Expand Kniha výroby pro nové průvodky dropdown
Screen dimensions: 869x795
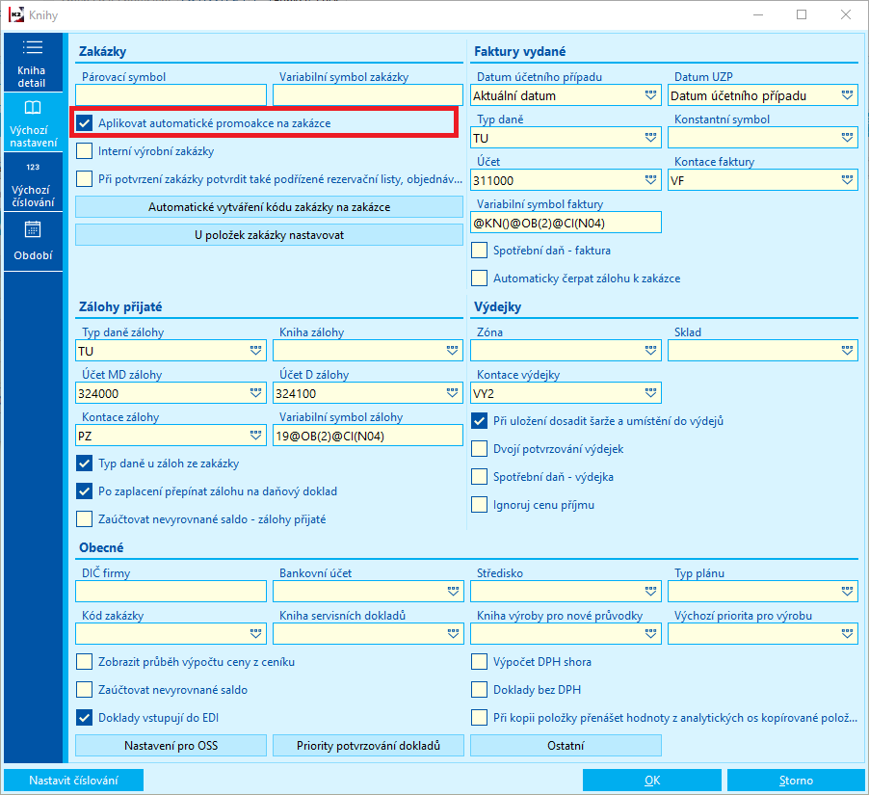point(650,634)
